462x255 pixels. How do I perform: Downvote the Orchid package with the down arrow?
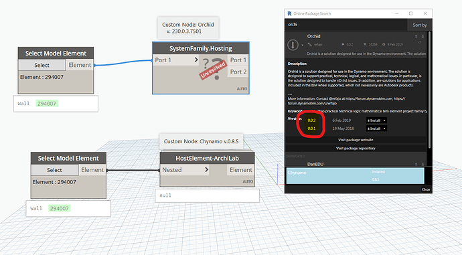click(x=422, y=37)
